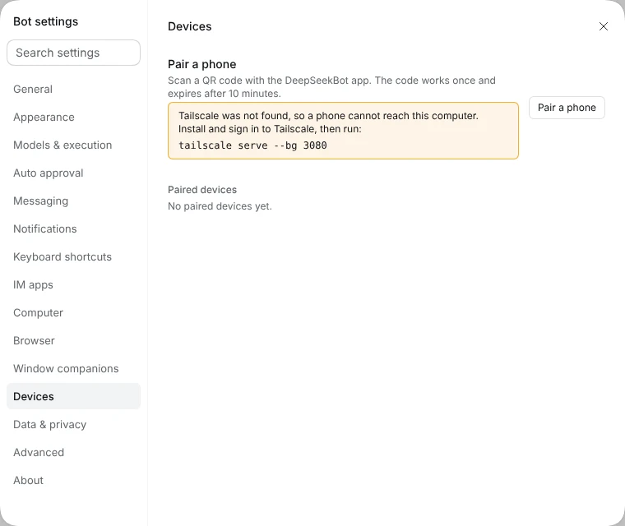Image resolution: width=625 pixels, height=526 pixels.
Task: Switch to Notifications settings
Action: click(x=73, y=228)
